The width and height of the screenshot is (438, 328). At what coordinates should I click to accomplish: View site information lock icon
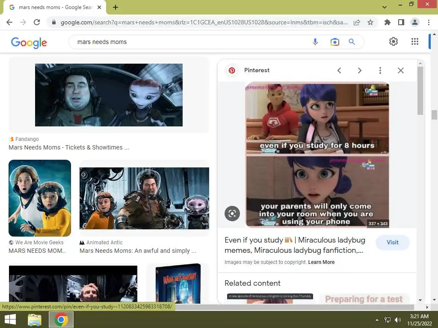pyautogui.click(x=53, y=22)
